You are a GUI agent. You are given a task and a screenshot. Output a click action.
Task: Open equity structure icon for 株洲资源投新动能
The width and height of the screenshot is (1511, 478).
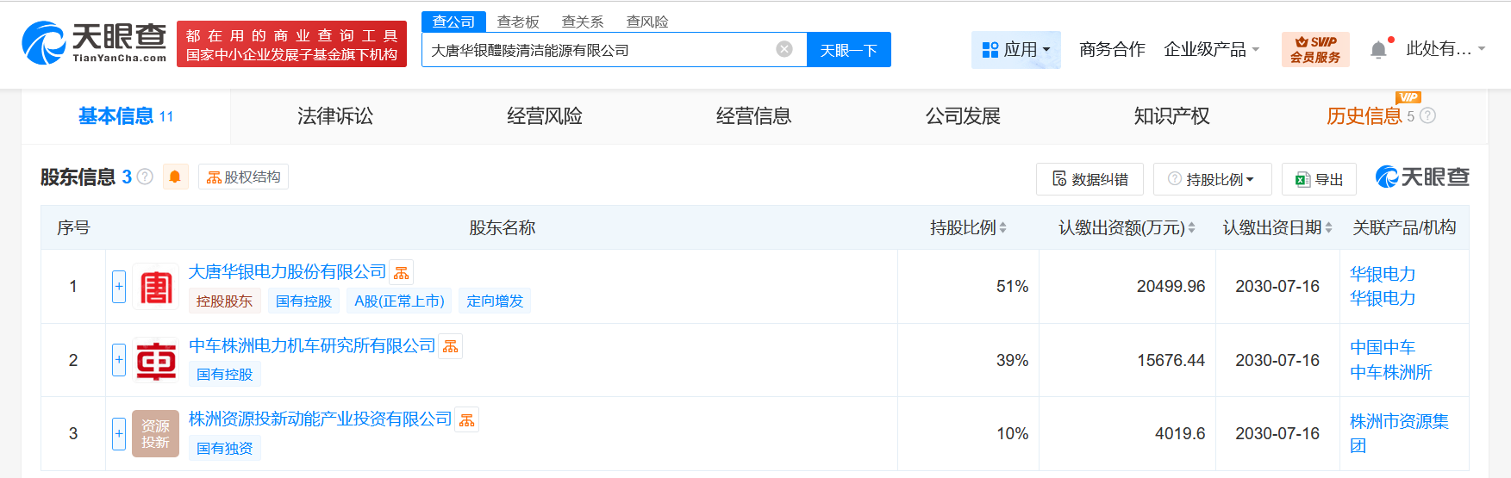click(466, 420)
